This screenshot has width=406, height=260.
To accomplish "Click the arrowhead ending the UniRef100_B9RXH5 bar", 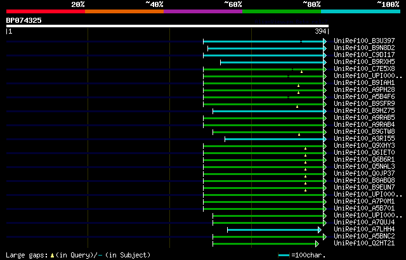I will [325, 62].
